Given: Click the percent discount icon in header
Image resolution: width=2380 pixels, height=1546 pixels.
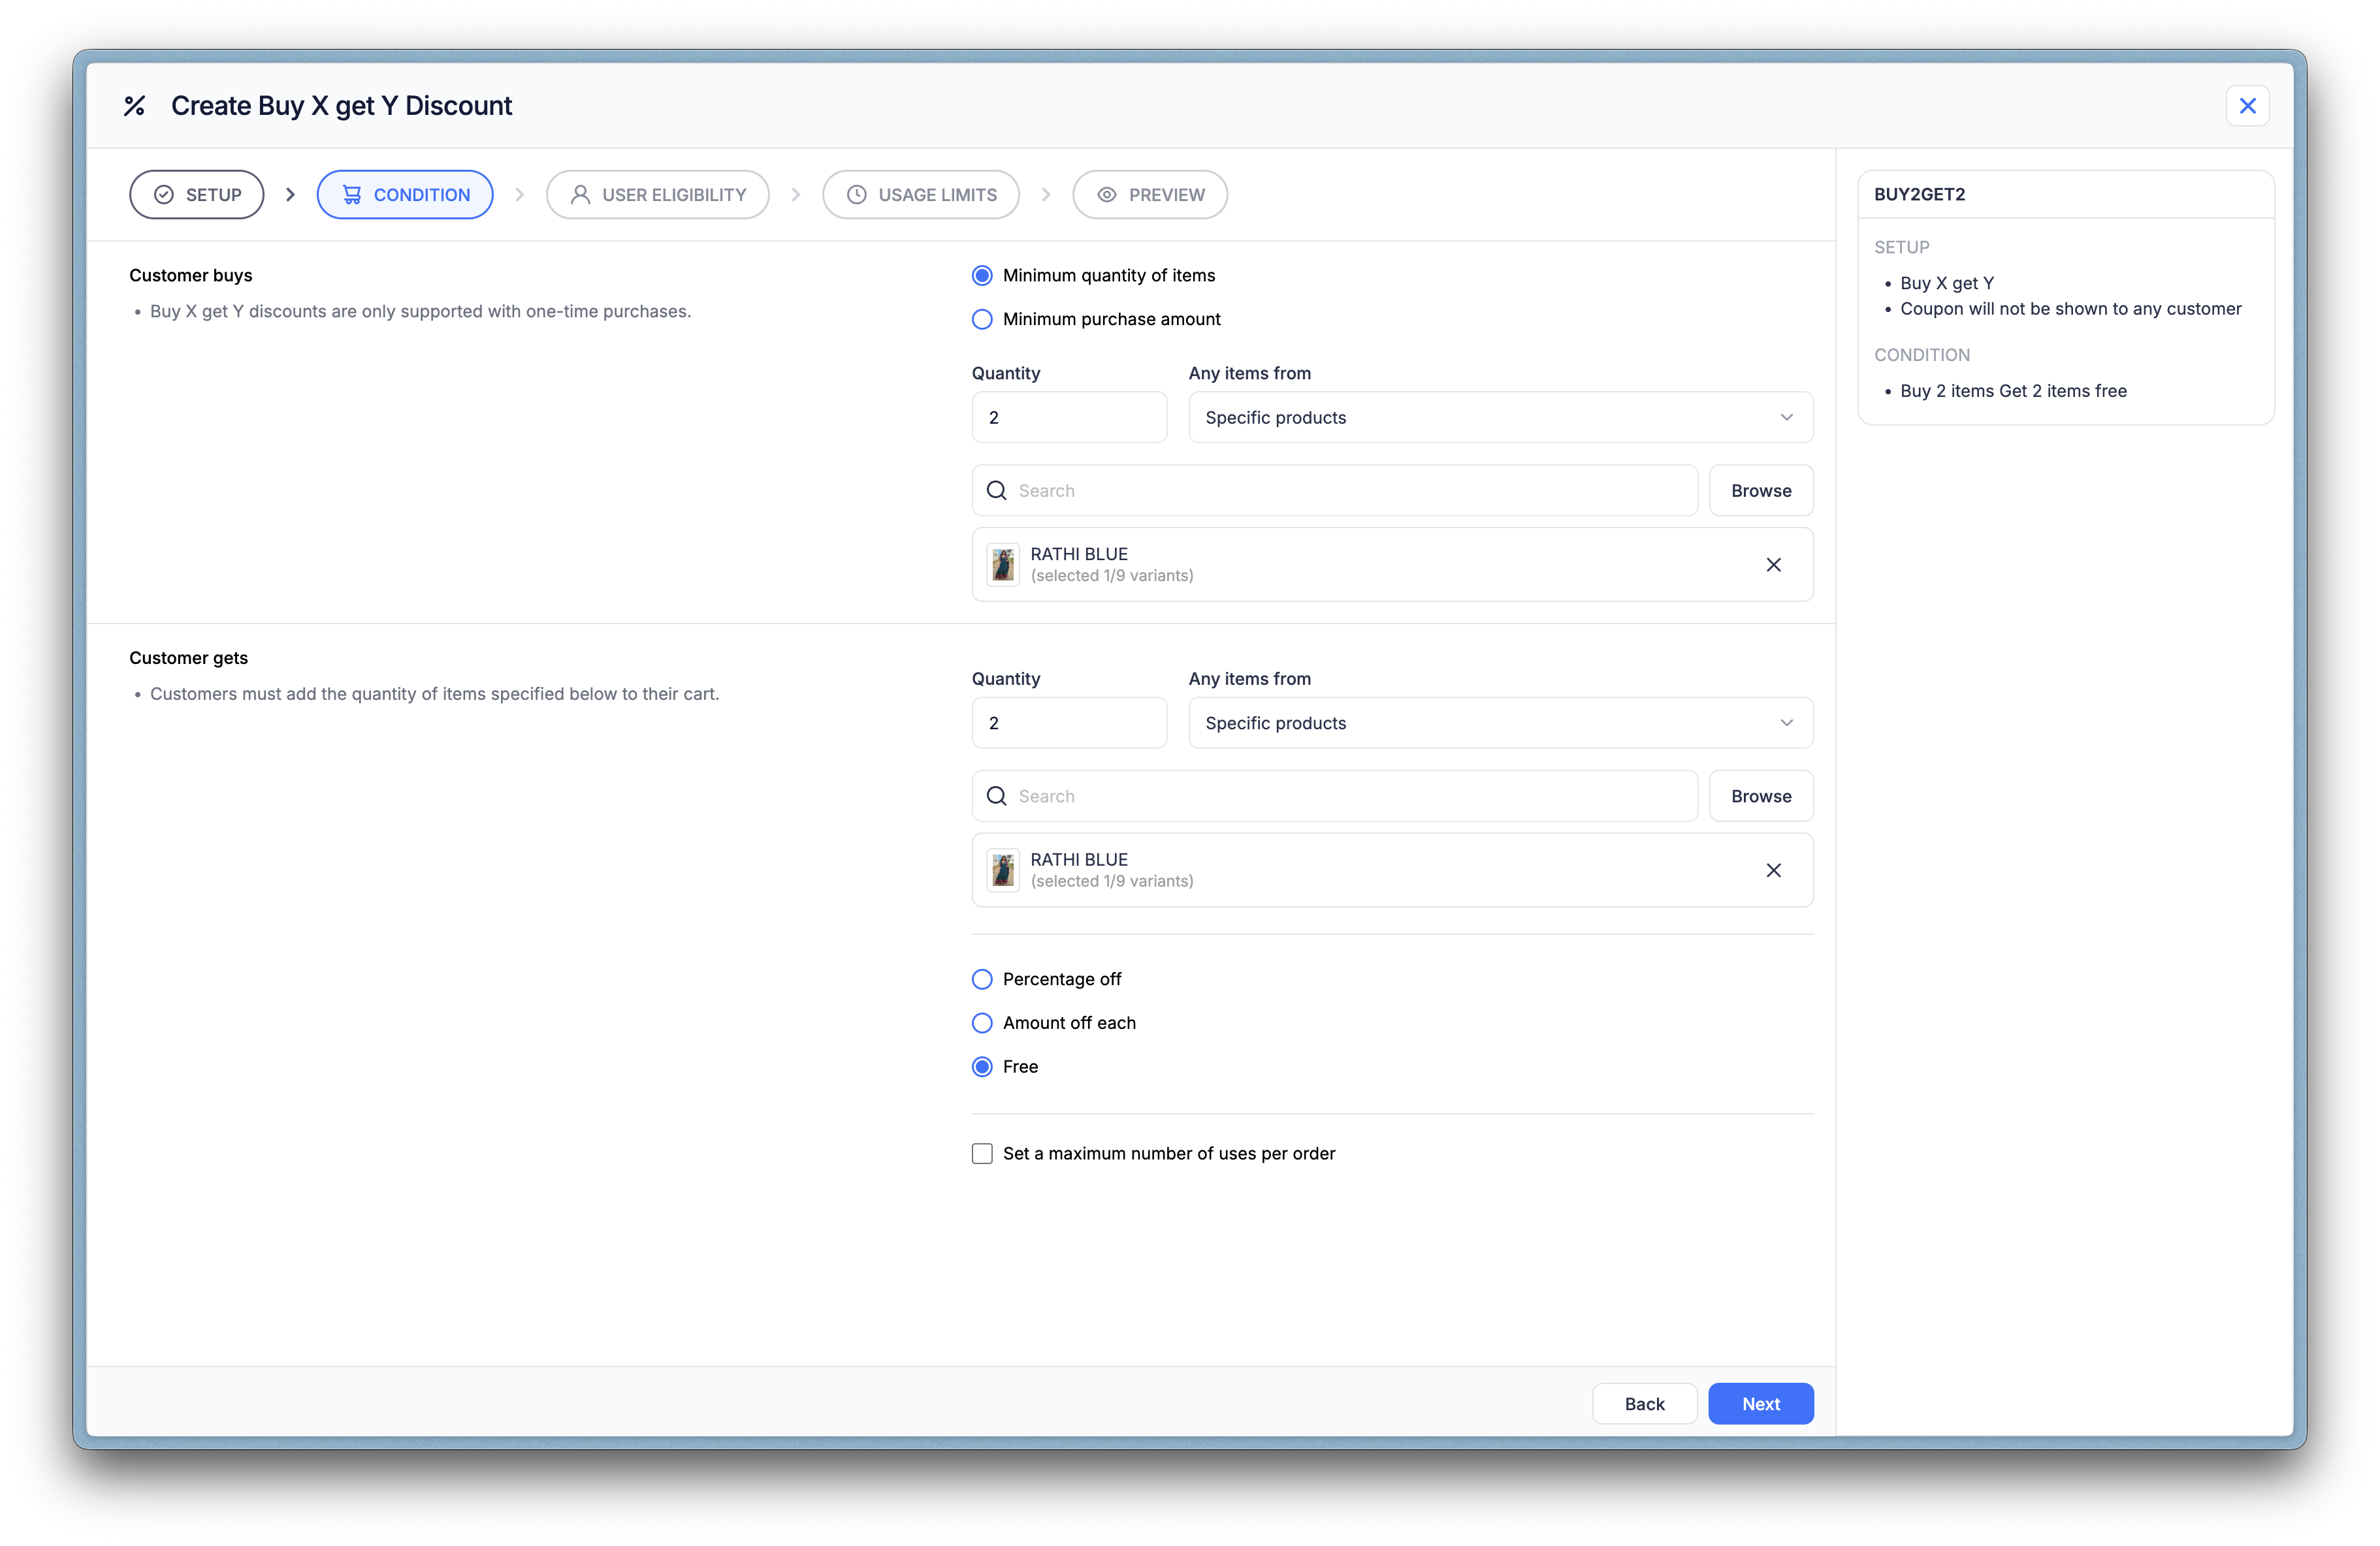Looking at the screenshot, I should (134, 106).
